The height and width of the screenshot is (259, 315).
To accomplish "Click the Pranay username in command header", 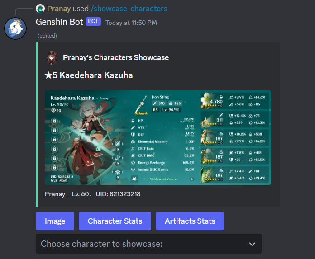I will click(59, 9).
